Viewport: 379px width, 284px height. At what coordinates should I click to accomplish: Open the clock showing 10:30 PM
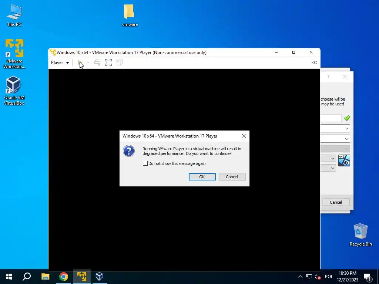[x=347, y=277]
